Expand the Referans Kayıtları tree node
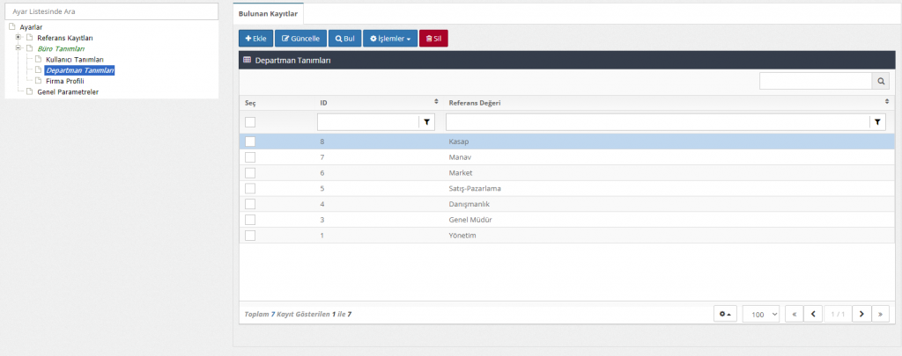This screenshot has height=356, width=902. coord(18,38)
